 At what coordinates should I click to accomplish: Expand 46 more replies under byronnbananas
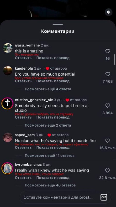click(50, 185)
